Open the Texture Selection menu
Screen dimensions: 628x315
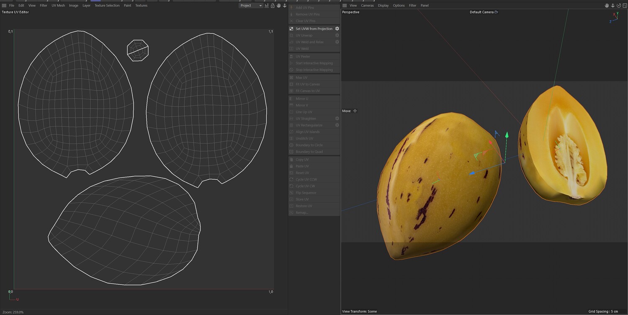tap(107, 5)
